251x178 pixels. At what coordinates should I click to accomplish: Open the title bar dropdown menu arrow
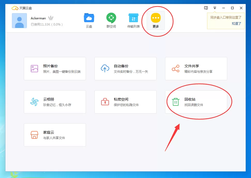[x=215, y=8]
